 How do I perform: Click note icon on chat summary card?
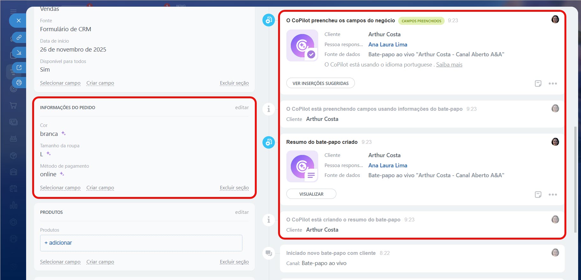click(x=538, y=194)
